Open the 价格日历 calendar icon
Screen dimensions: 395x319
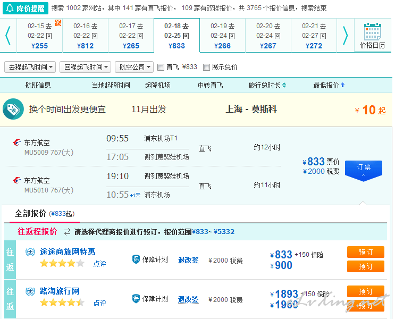click(372, 32)
